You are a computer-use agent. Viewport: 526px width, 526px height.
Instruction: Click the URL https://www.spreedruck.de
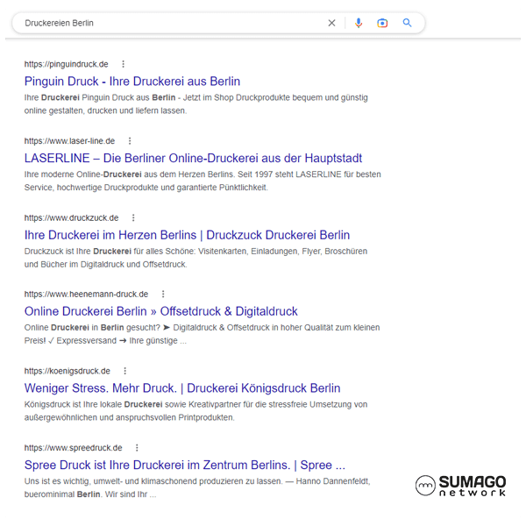point(73,448)
